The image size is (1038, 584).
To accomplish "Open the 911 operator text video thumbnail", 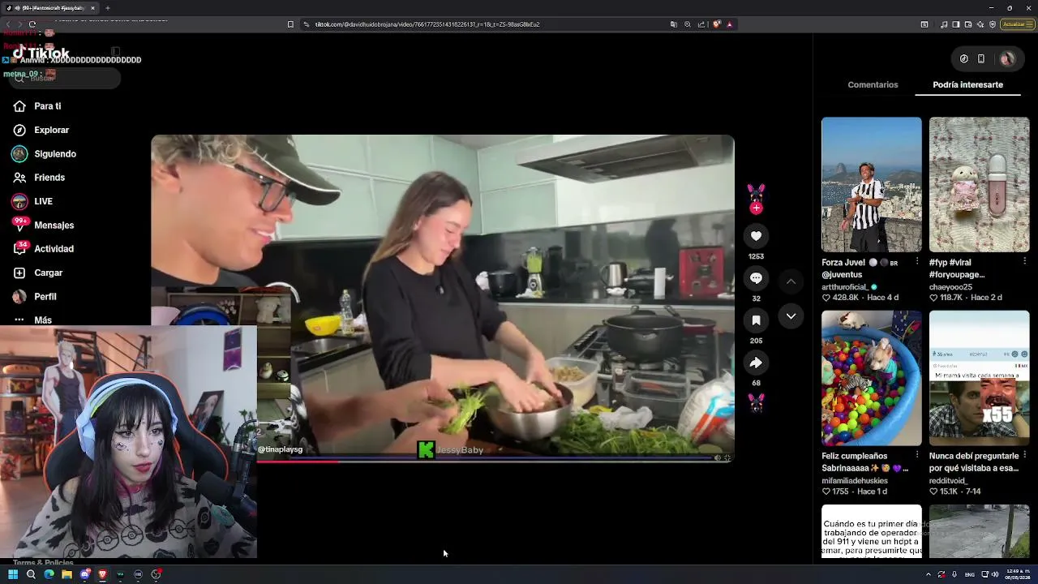I will [x=872, y=531].
